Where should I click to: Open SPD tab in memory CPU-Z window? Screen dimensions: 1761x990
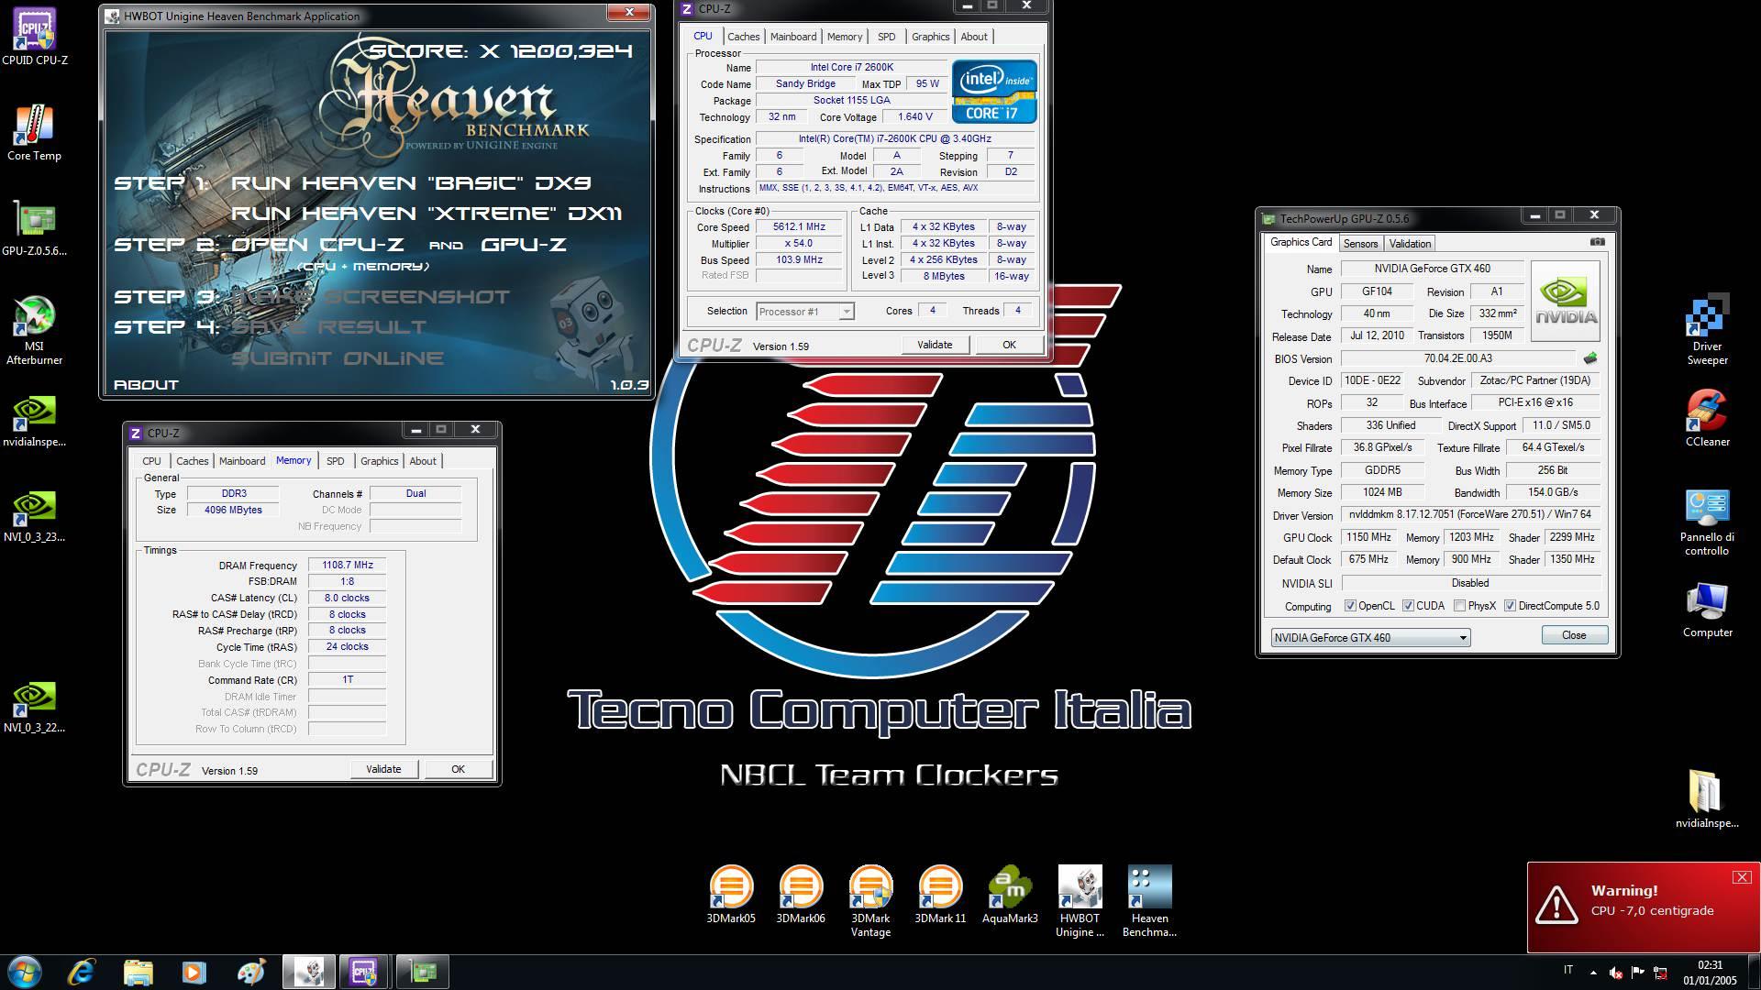336,461
